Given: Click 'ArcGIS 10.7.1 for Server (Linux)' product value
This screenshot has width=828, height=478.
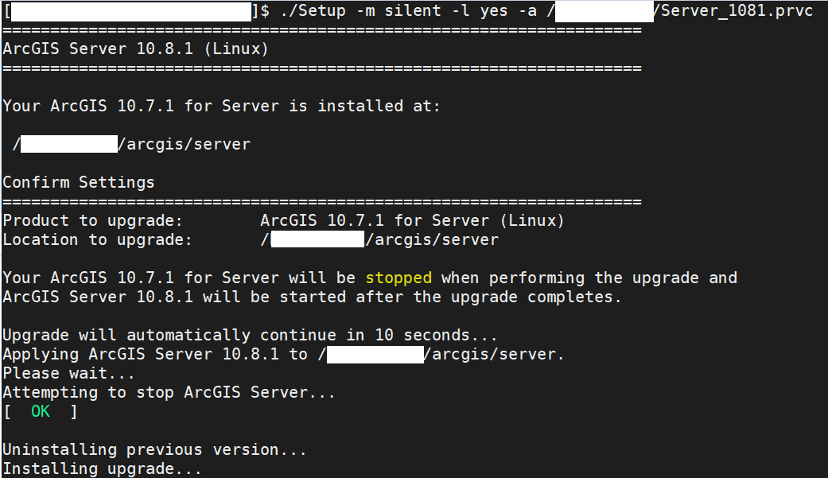Looking at the screenshot, I should [x=412, y=221].
